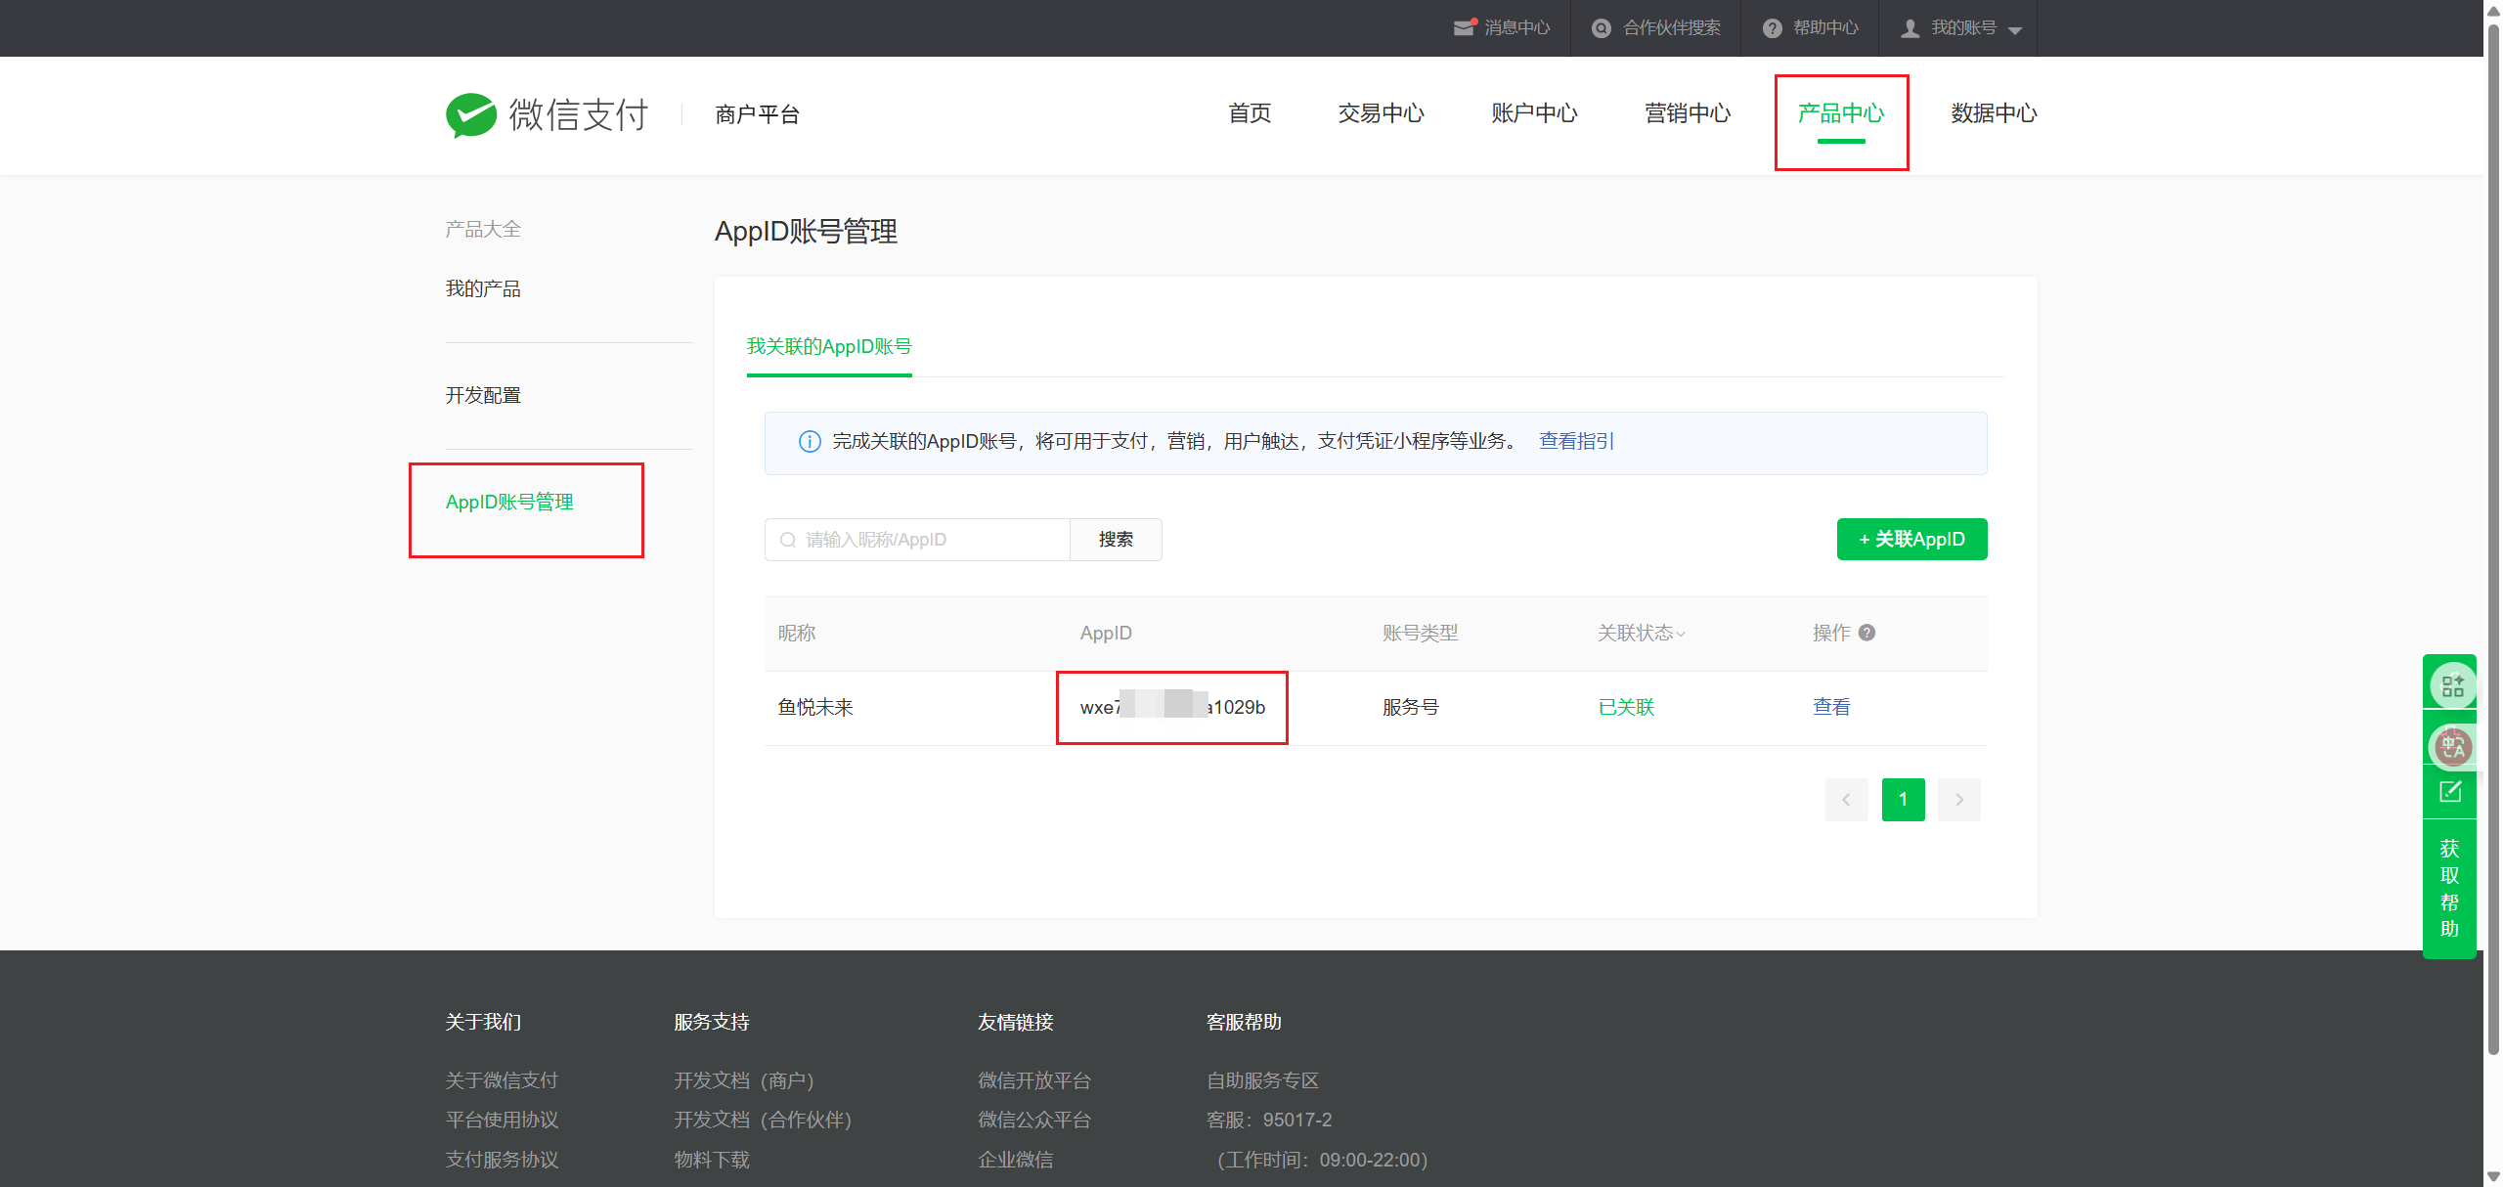Open the message center envelope icon
The height and width of the screenshot is (1187, 2503).
pos(1463,27)
